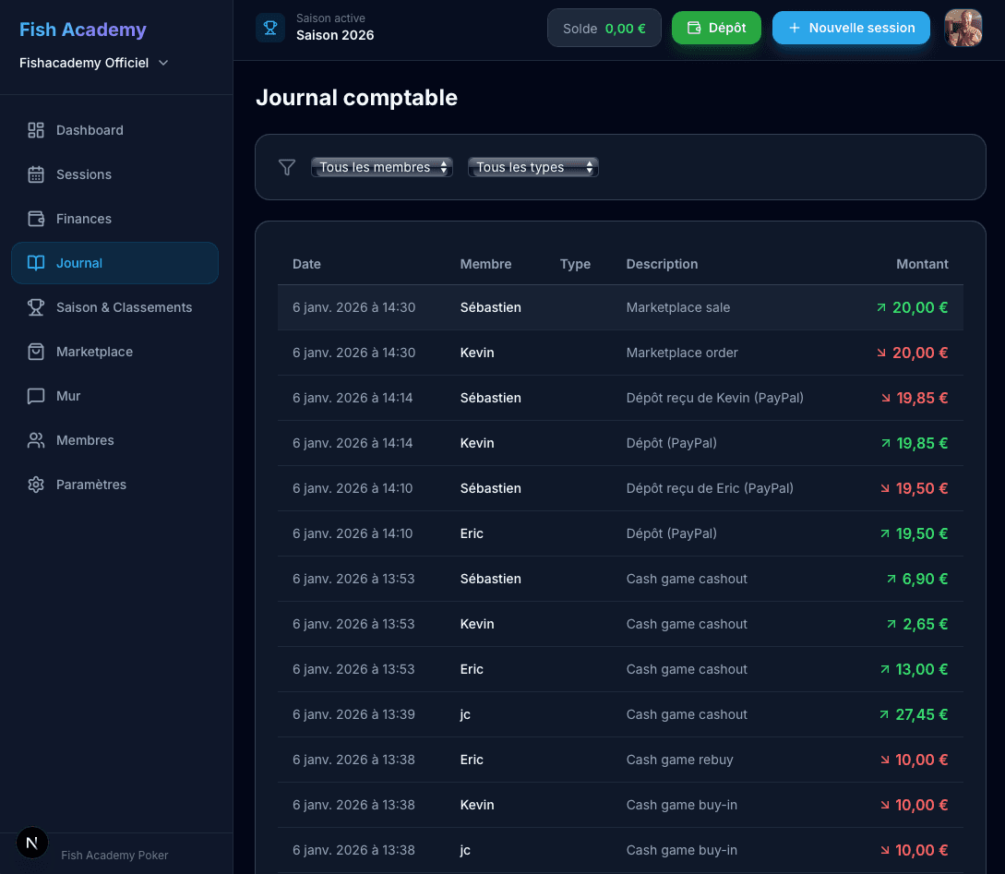Open the Journal menu item

[114, 263]
